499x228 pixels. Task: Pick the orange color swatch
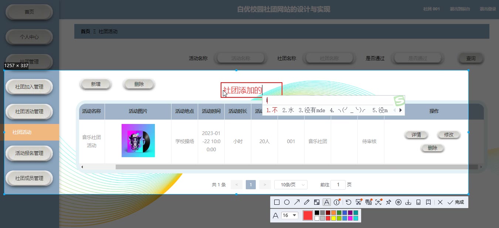333,213
